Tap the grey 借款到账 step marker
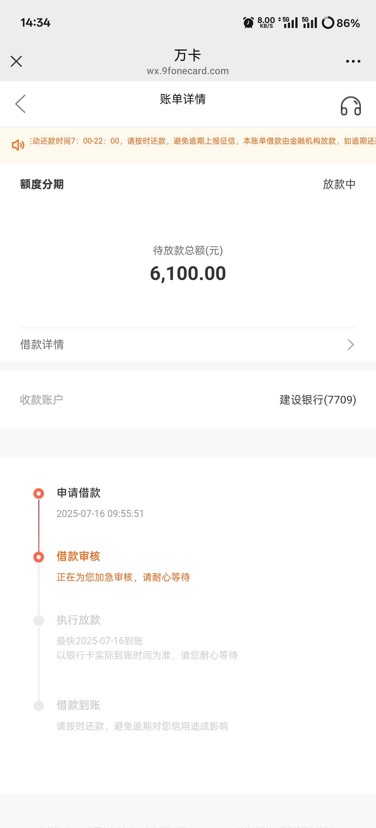 click(39, 706)
